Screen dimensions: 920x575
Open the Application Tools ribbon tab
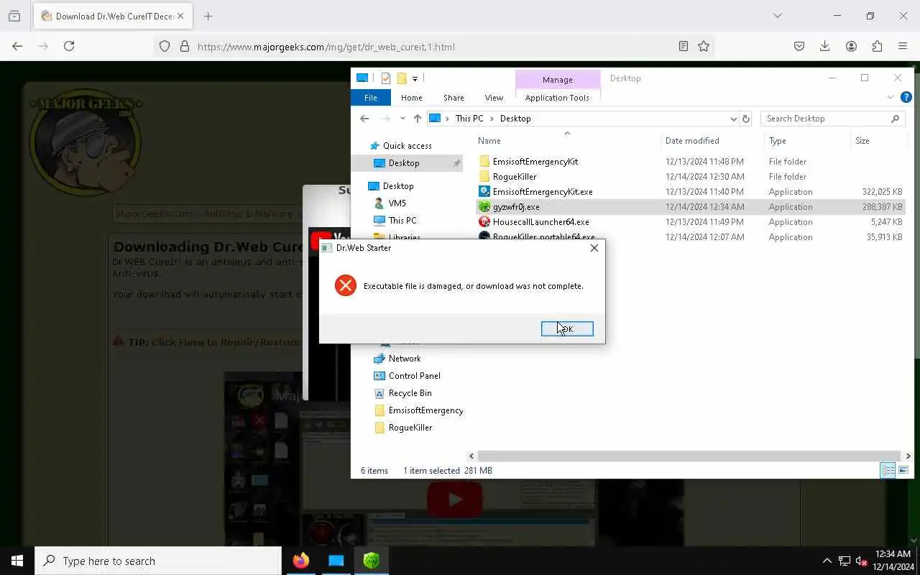click(x=557, y=98)
